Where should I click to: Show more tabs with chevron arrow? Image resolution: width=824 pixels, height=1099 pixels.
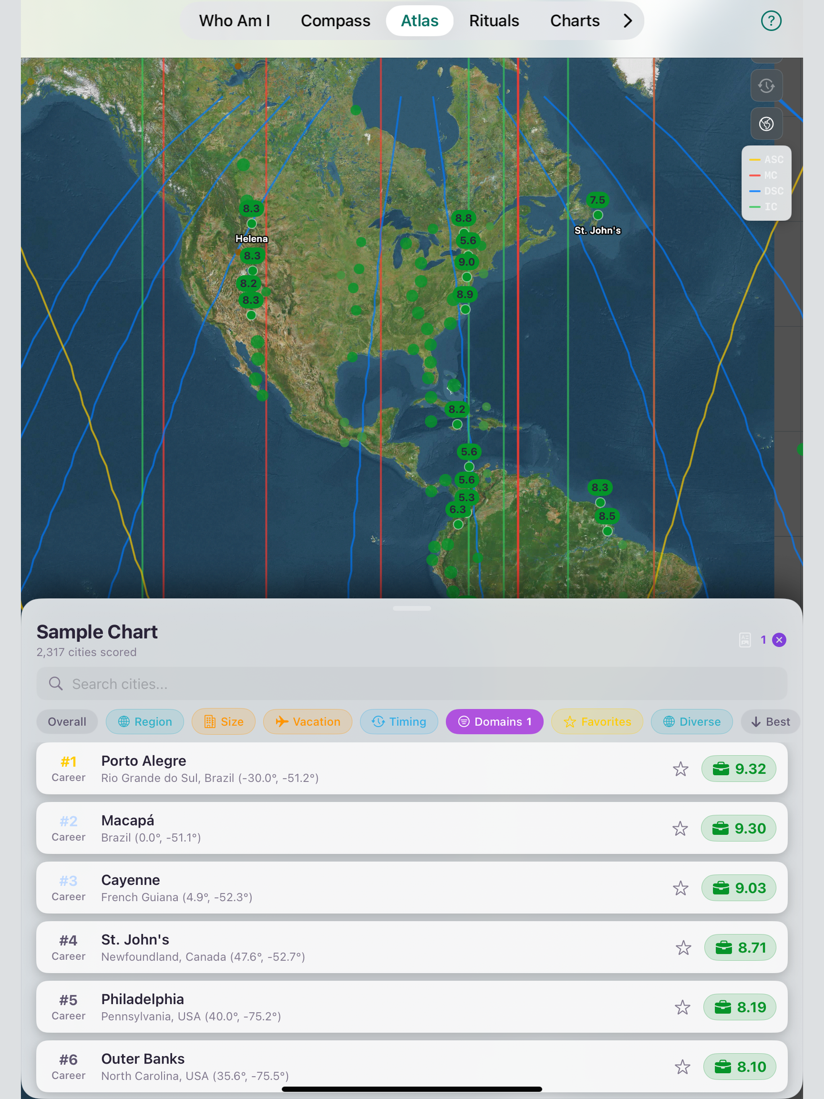click(x=628, y=21)
